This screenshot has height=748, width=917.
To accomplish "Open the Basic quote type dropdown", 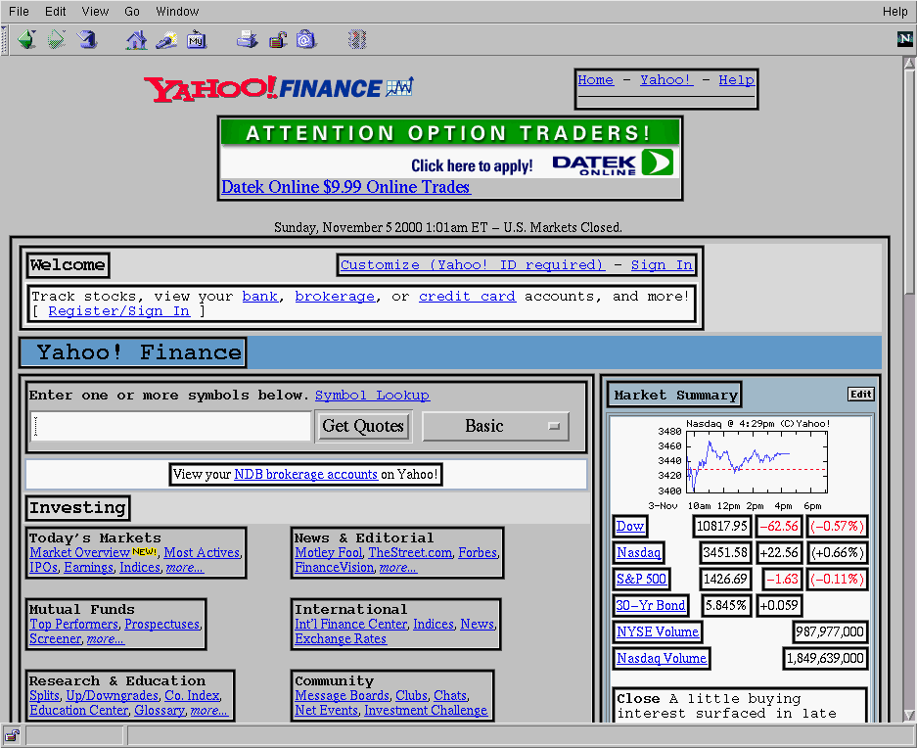I will 495,426.
